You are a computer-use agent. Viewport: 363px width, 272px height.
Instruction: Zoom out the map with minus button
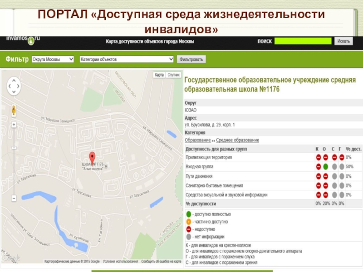coord(14,198)
